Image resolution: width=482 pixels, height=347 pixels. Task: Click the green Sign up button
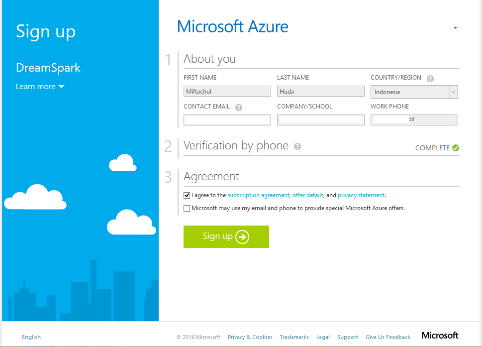point(226,236)
